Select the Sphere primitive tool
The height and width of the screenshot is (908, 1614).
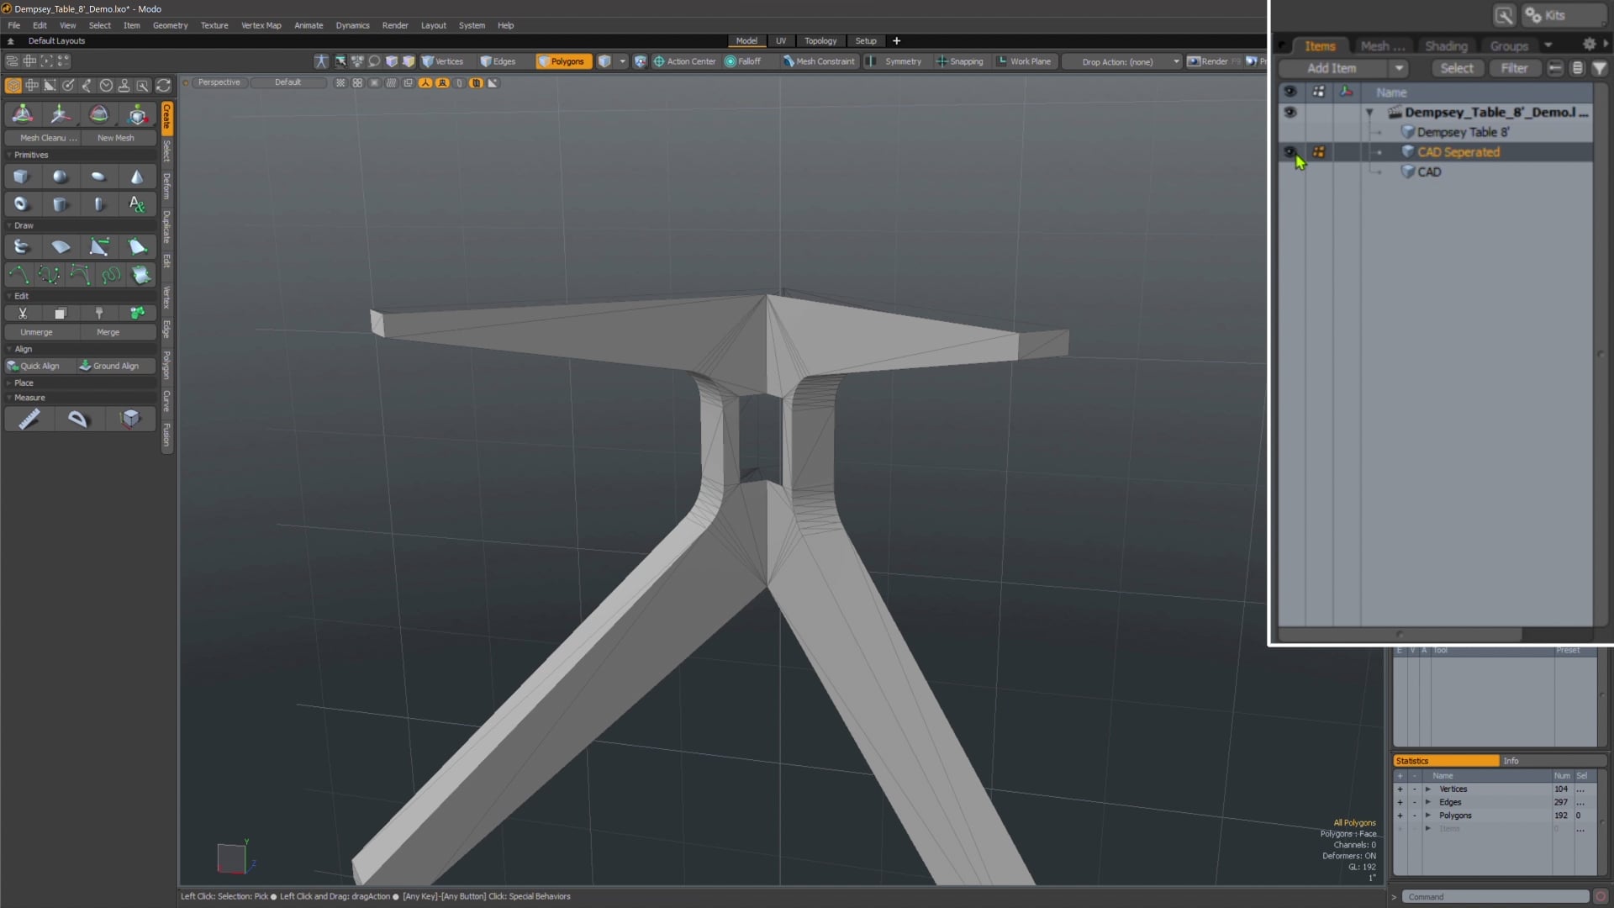click(60, 177)
